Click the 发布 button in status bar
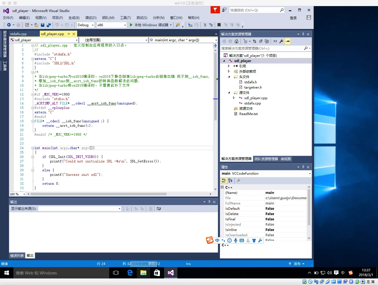Screen dimensions: 378x285 pyautogui.click(x=297, y=264)
